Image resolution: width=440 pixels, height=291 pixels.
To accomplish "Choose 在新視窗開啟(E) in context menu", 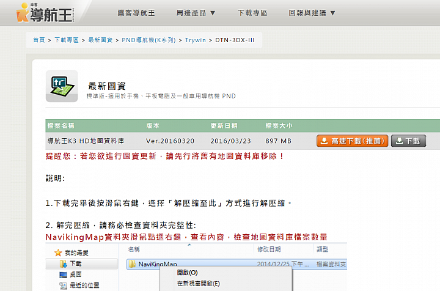I will pos(199,284).
